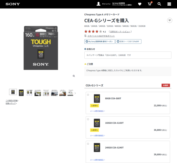
Task: Open the wishlist heart in the header
Action: pyautogui.click(x=140, y=4)
